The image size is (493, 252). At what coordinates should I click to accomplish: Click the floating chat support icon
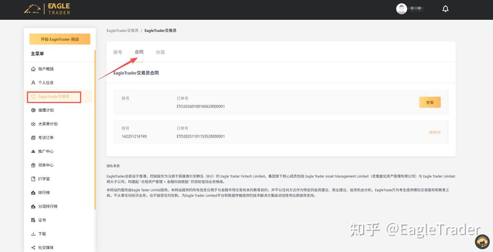coord(482,241)
